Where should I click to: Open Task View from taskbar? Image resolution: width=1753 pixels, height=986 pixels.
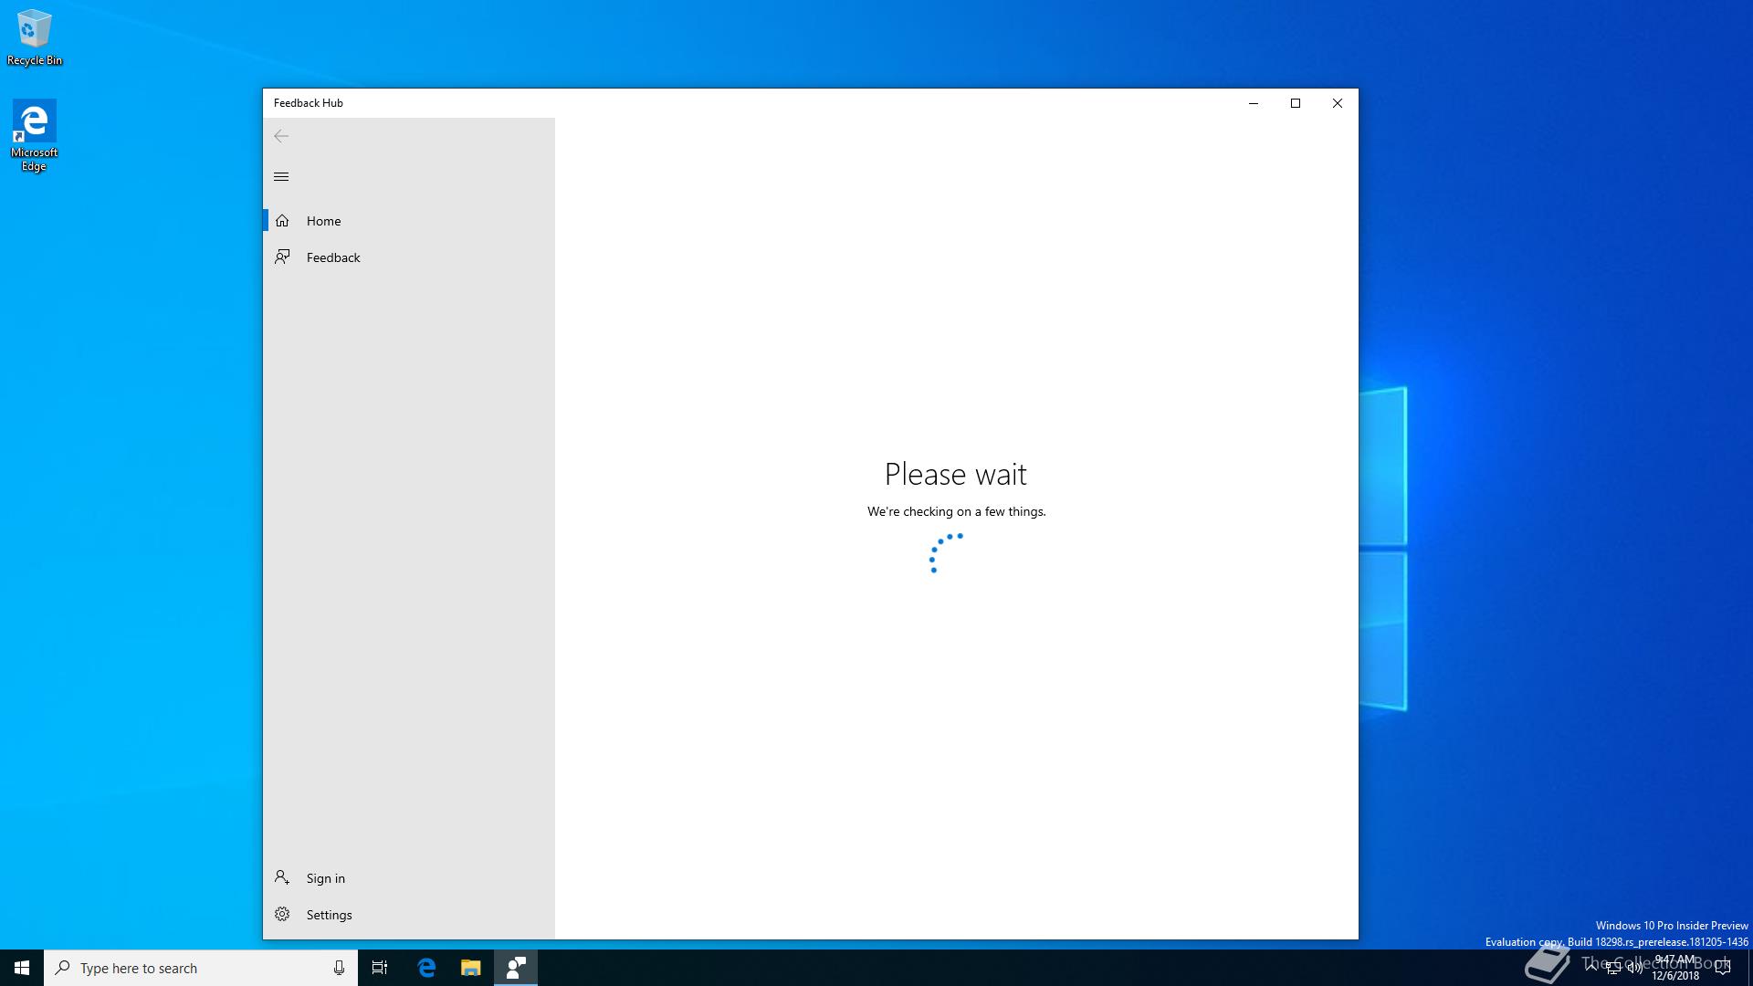tap(380, 968)
